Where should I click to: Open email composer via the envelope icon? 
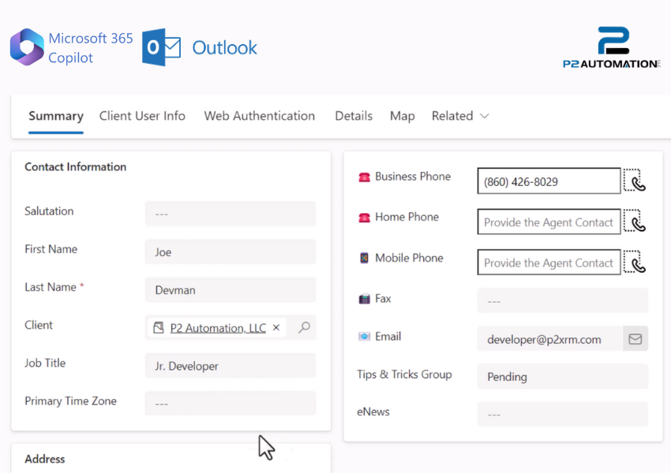(x=635, y=338)
